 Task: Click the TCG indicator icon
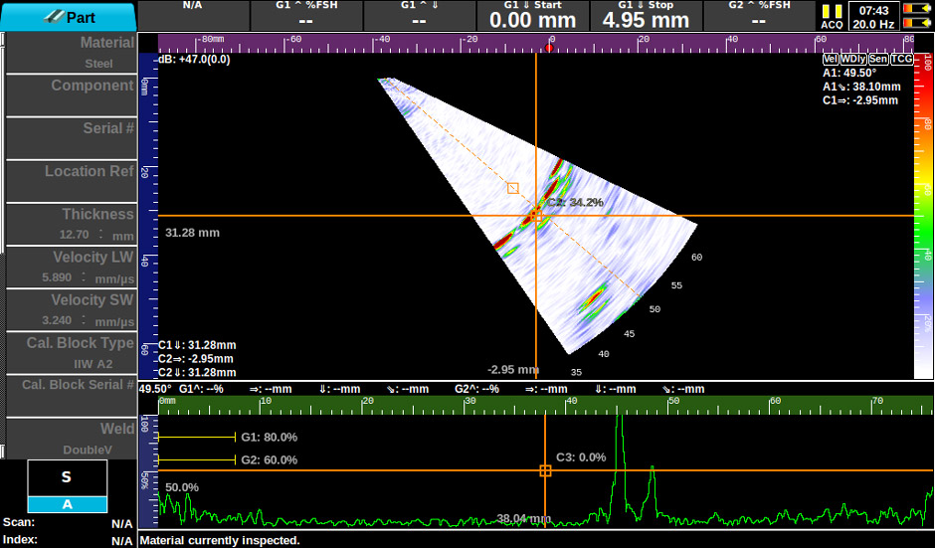pyautogui.click(x=901, y=60)
